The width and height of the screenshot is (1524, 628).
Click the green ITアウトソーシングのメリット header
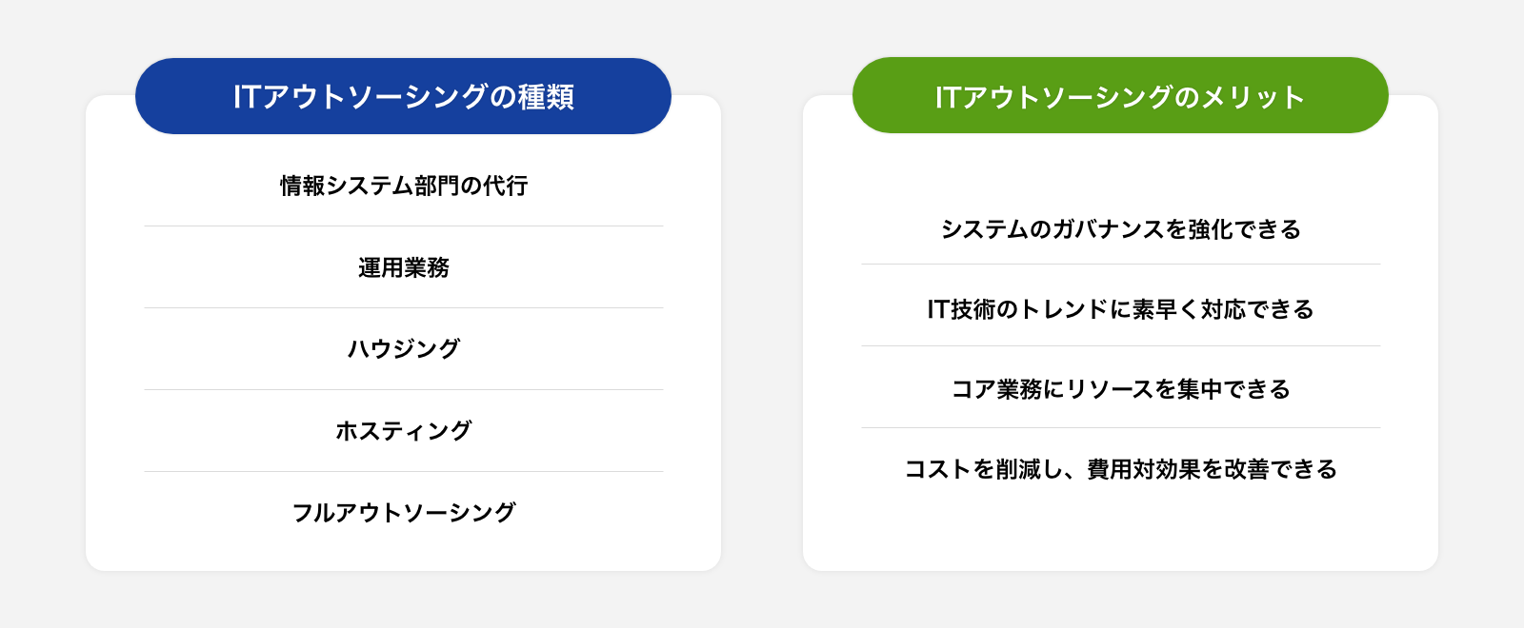click(x=1120, y=95)
